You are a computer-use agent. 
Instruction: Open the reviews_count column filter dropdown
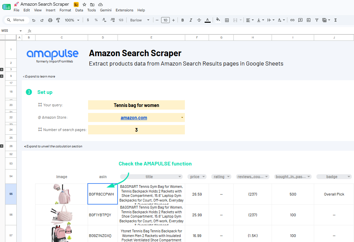click(x=266, y=177)
